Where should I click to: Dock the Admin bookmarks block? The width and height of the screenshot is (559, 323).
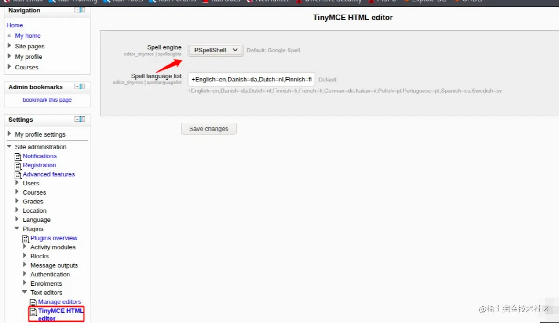click(83, 87)
